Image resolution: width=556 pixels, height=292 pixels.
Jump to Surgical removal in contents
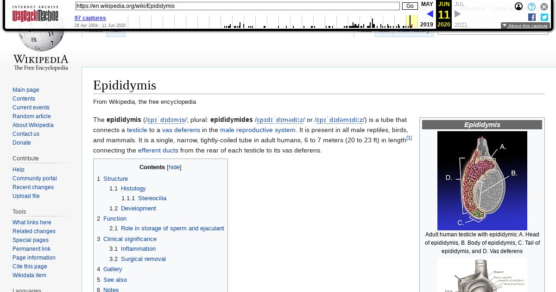pos(143,259)
